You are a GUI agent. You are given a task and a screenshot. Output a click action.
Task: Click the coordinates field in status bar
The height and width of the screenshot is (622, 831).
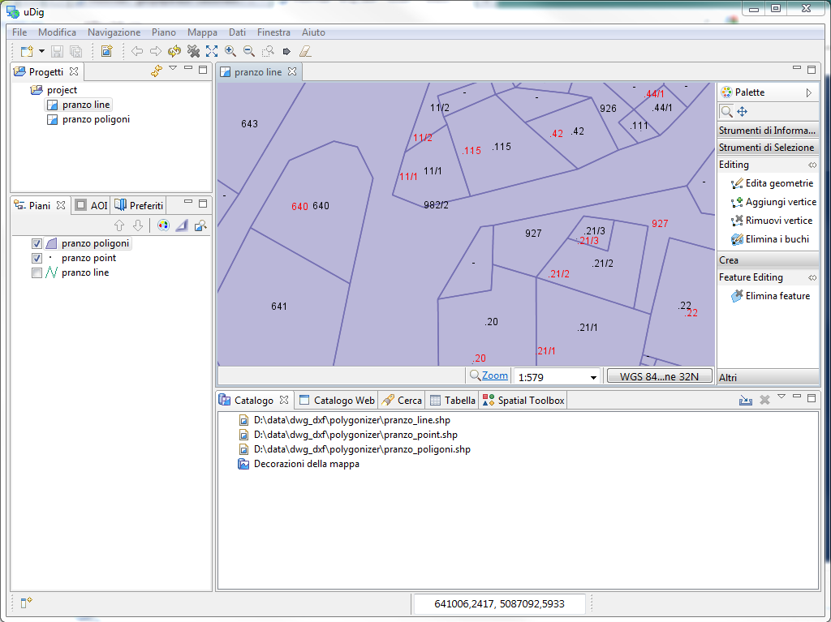click(x=499, y=603)
